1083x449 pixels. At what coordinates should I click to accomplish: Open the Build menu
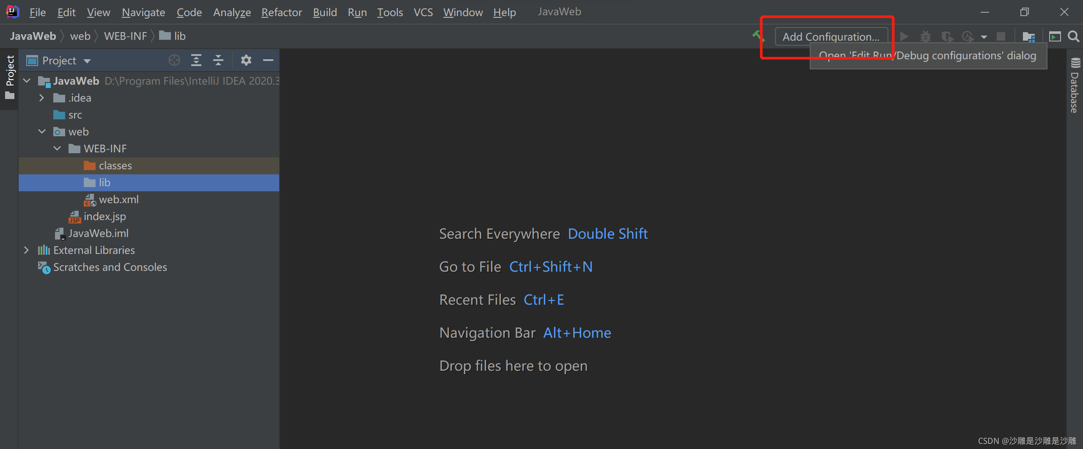pyautogui.click(x=325, y=12)
